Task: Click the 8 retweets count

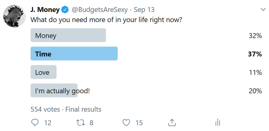Action: click(x=91, y=123)
